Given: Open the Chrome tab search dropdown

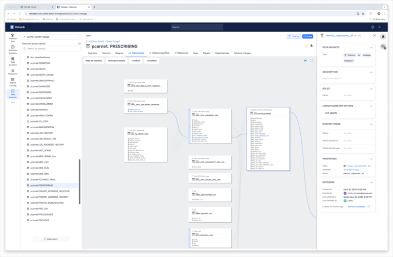Looking at the screenshot, I should click(384, 7).
